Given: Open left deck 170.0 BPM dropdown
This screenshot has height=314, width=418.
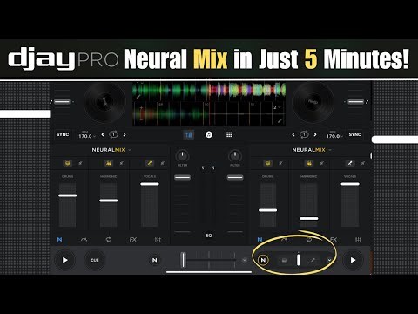Looking at the screenshot, I should (86, 135).
